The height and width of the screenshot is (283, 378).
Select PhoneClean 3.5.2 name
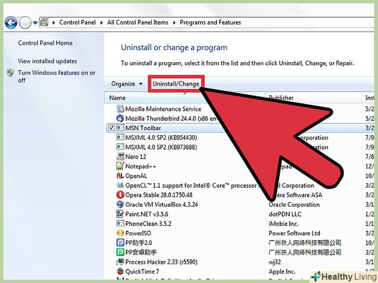[148, 223]
